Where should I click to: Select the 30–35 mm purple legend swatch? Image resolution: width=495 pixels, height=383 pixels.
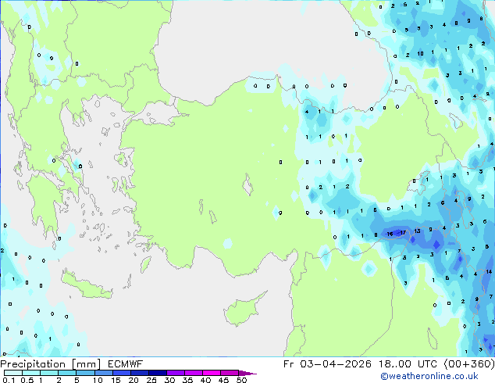(x=176, y=373)
